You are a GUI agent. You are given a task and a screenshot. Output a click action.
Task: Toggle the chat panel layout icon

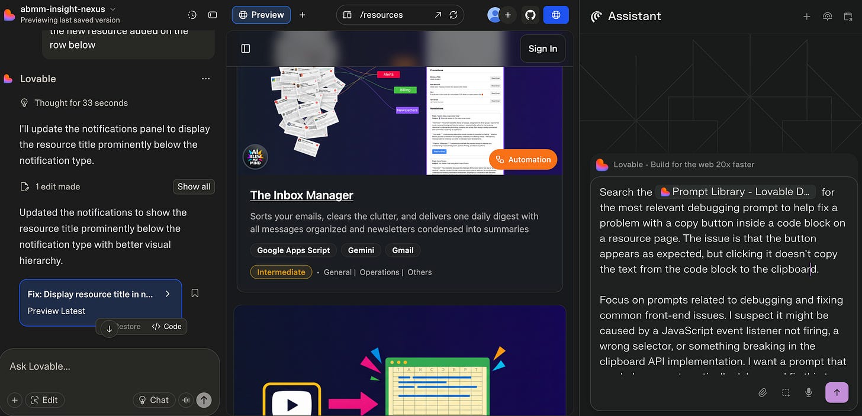[213, 15]
